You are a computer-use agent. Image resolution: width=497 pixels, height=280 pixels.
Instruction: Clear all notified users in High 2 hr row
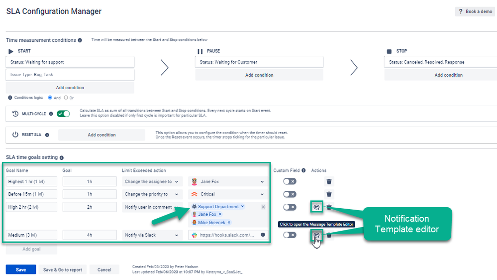point(263,207)
